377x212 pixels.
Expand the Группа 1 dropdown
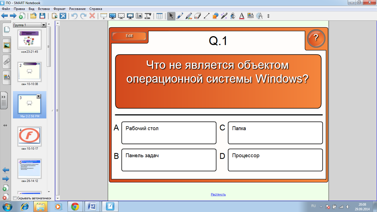(x=44, y=25)
